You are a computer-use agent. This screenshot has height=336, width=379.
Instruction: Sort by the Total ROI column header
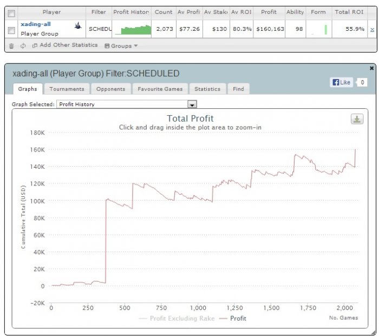[349, 12]
